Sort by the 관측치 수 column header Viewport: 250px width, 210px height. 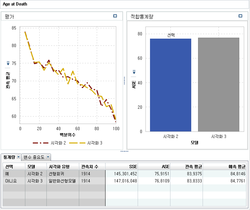(92, 167)
